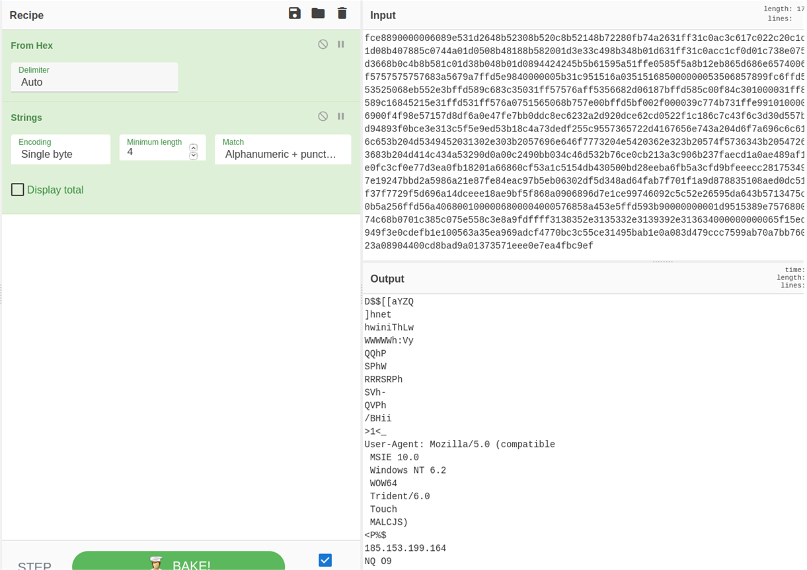Enable the Display total checkbox

tap(18, 190)
